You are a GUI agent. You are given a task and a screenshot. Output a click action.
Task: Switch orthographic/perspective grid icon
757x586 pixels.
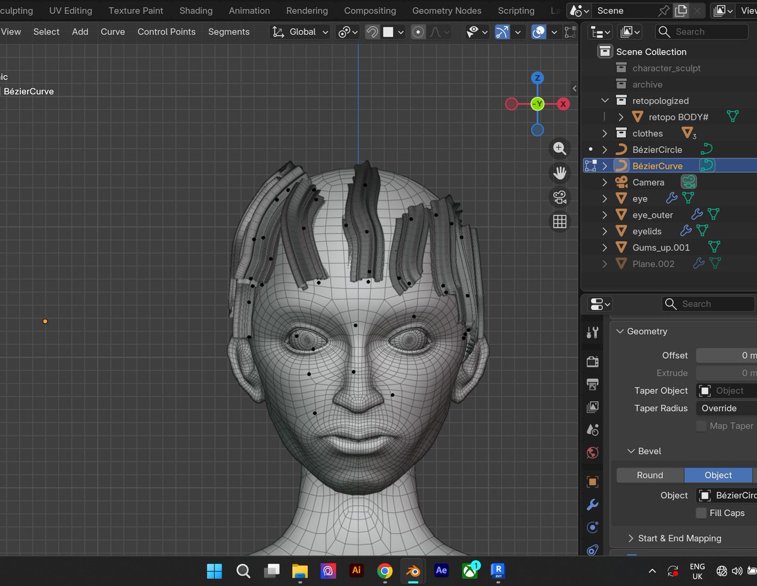pos(559,222)
